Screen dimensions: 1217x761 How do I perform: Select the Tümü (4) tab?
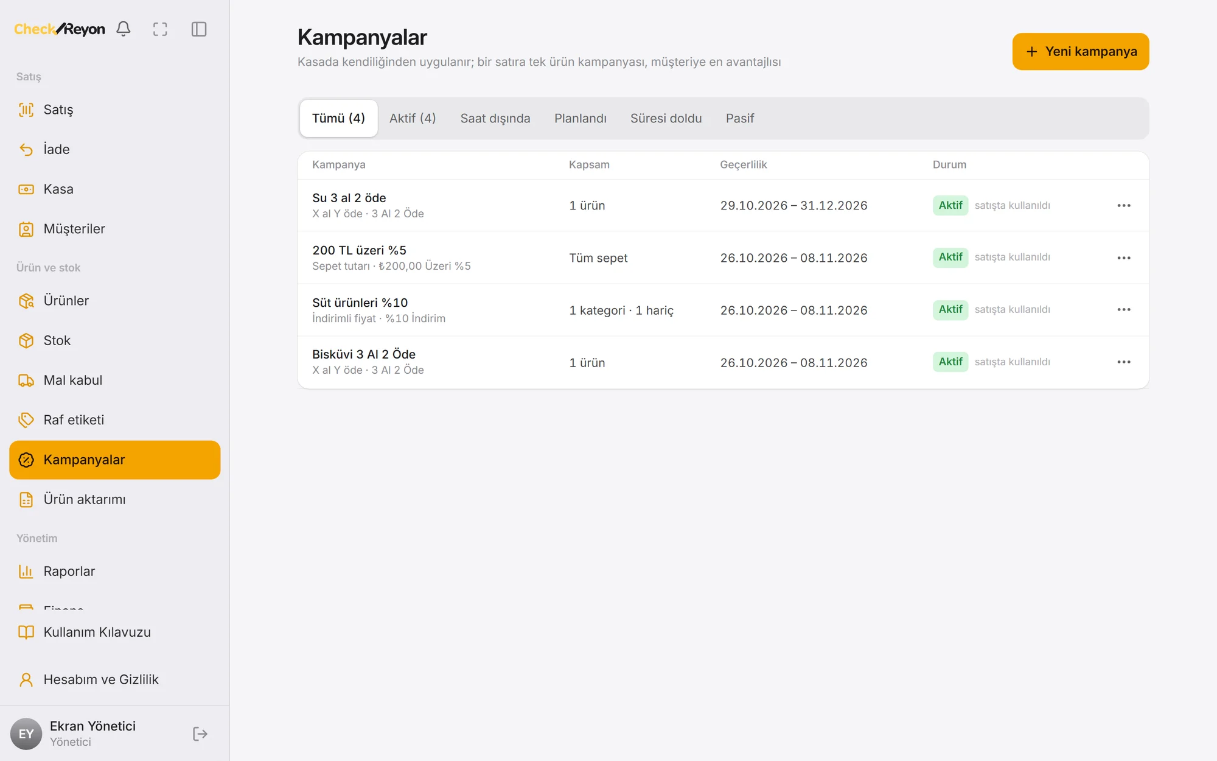click(x=338, y=118)
